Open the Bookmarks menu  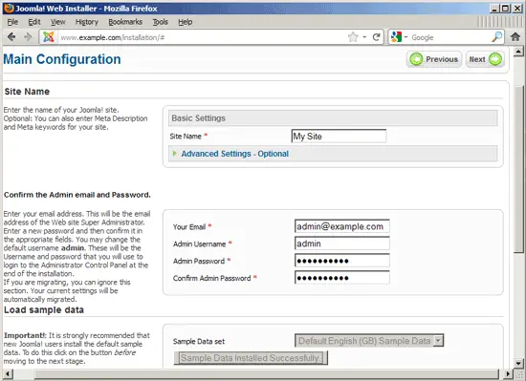pos(125,22)
